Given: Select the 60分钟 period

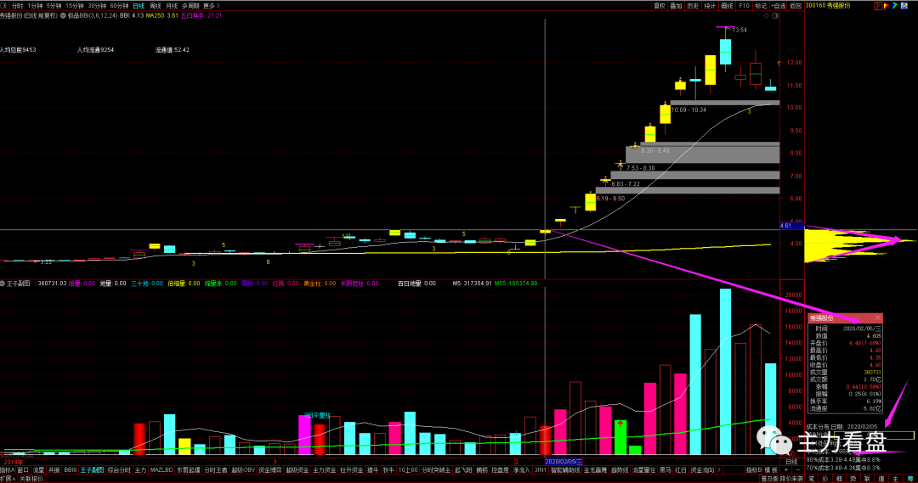Looking at the screenshot, I should pos(119,6).
